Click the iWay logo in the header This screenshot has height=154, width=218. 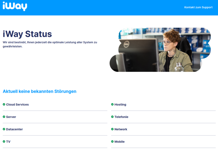[15, 6]
